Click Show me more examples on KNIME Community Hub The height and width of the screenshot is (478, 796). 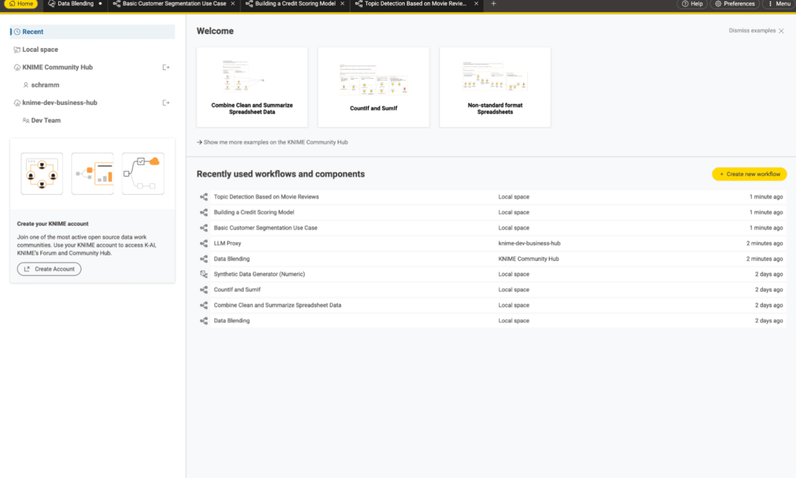[273, 143]
